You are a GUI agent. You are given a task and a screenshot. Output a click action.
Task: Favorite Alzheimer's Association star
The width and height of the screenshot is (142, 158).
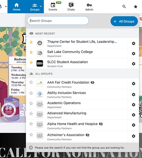coord(31,135)
